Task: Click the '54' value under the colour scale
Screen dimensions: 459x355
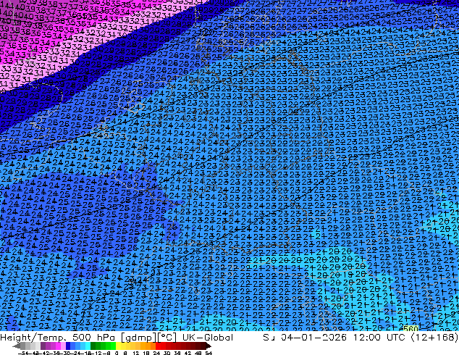Action: 209,353
